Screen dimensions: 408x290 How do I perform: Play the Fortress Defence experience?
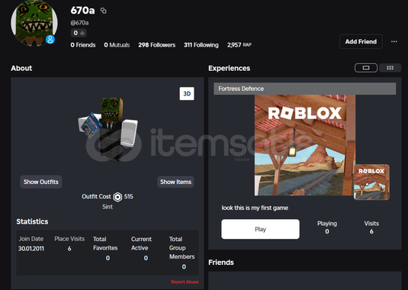pyautogui.click(x=260, y=229)
